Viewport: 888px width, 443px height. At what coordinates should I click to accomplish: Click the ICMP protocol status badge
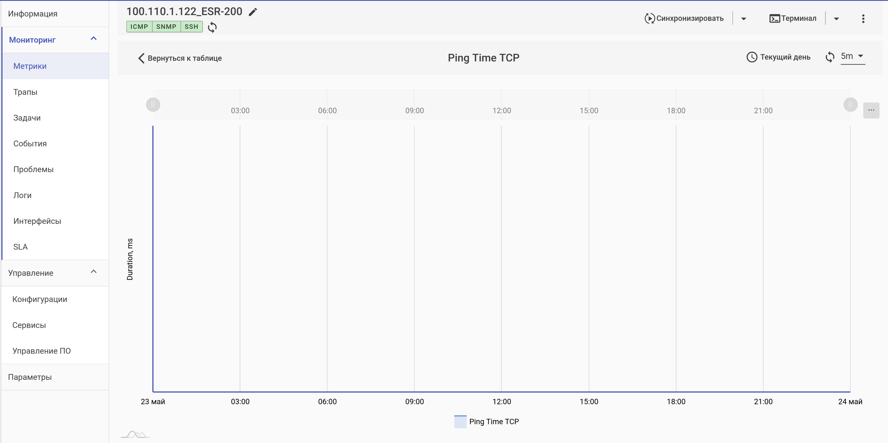pyautogui.click(x=139, y=27)
